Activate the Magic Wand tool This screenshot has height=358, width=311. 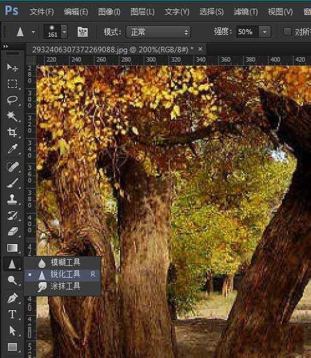(x=12, y=116)
